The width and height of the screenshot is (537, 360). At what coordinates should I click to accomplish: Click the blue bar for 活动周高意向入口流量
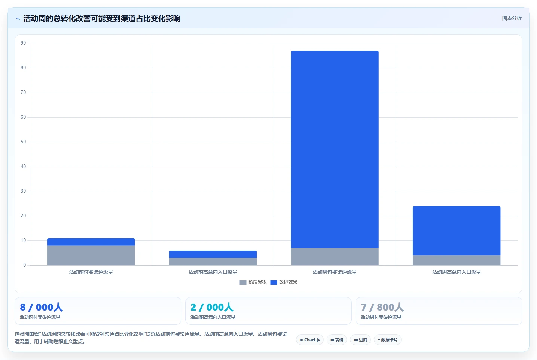click(457, 231)
